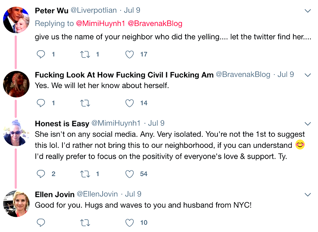The image size is (318, 232).
Task: Retweet Ellen Jovin's tweet
Action: pos(85,222)
